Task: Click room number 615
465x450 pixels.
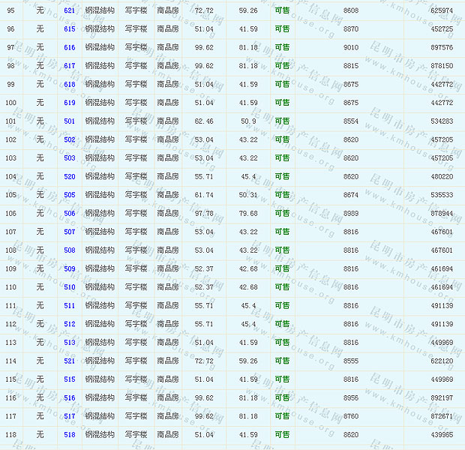Action: tap(70, 29)
